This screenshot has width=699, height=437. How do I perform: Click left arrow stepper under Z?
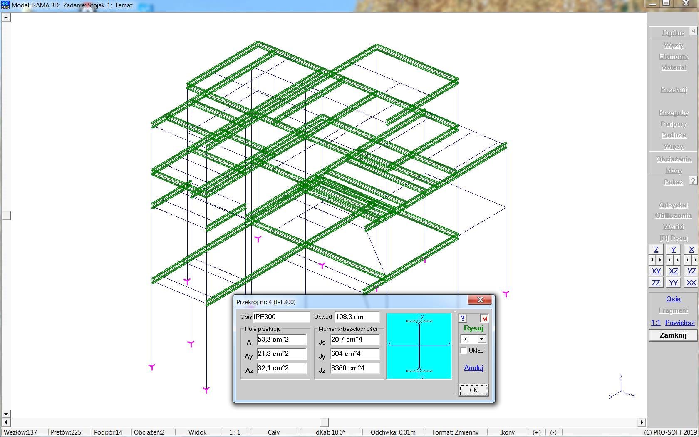[652, 260]
